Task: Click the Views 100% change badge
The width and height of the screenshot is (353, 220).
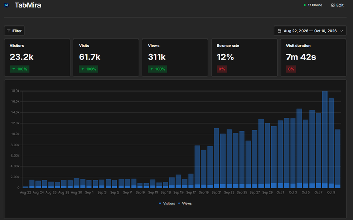Action: tap(158, 69)
